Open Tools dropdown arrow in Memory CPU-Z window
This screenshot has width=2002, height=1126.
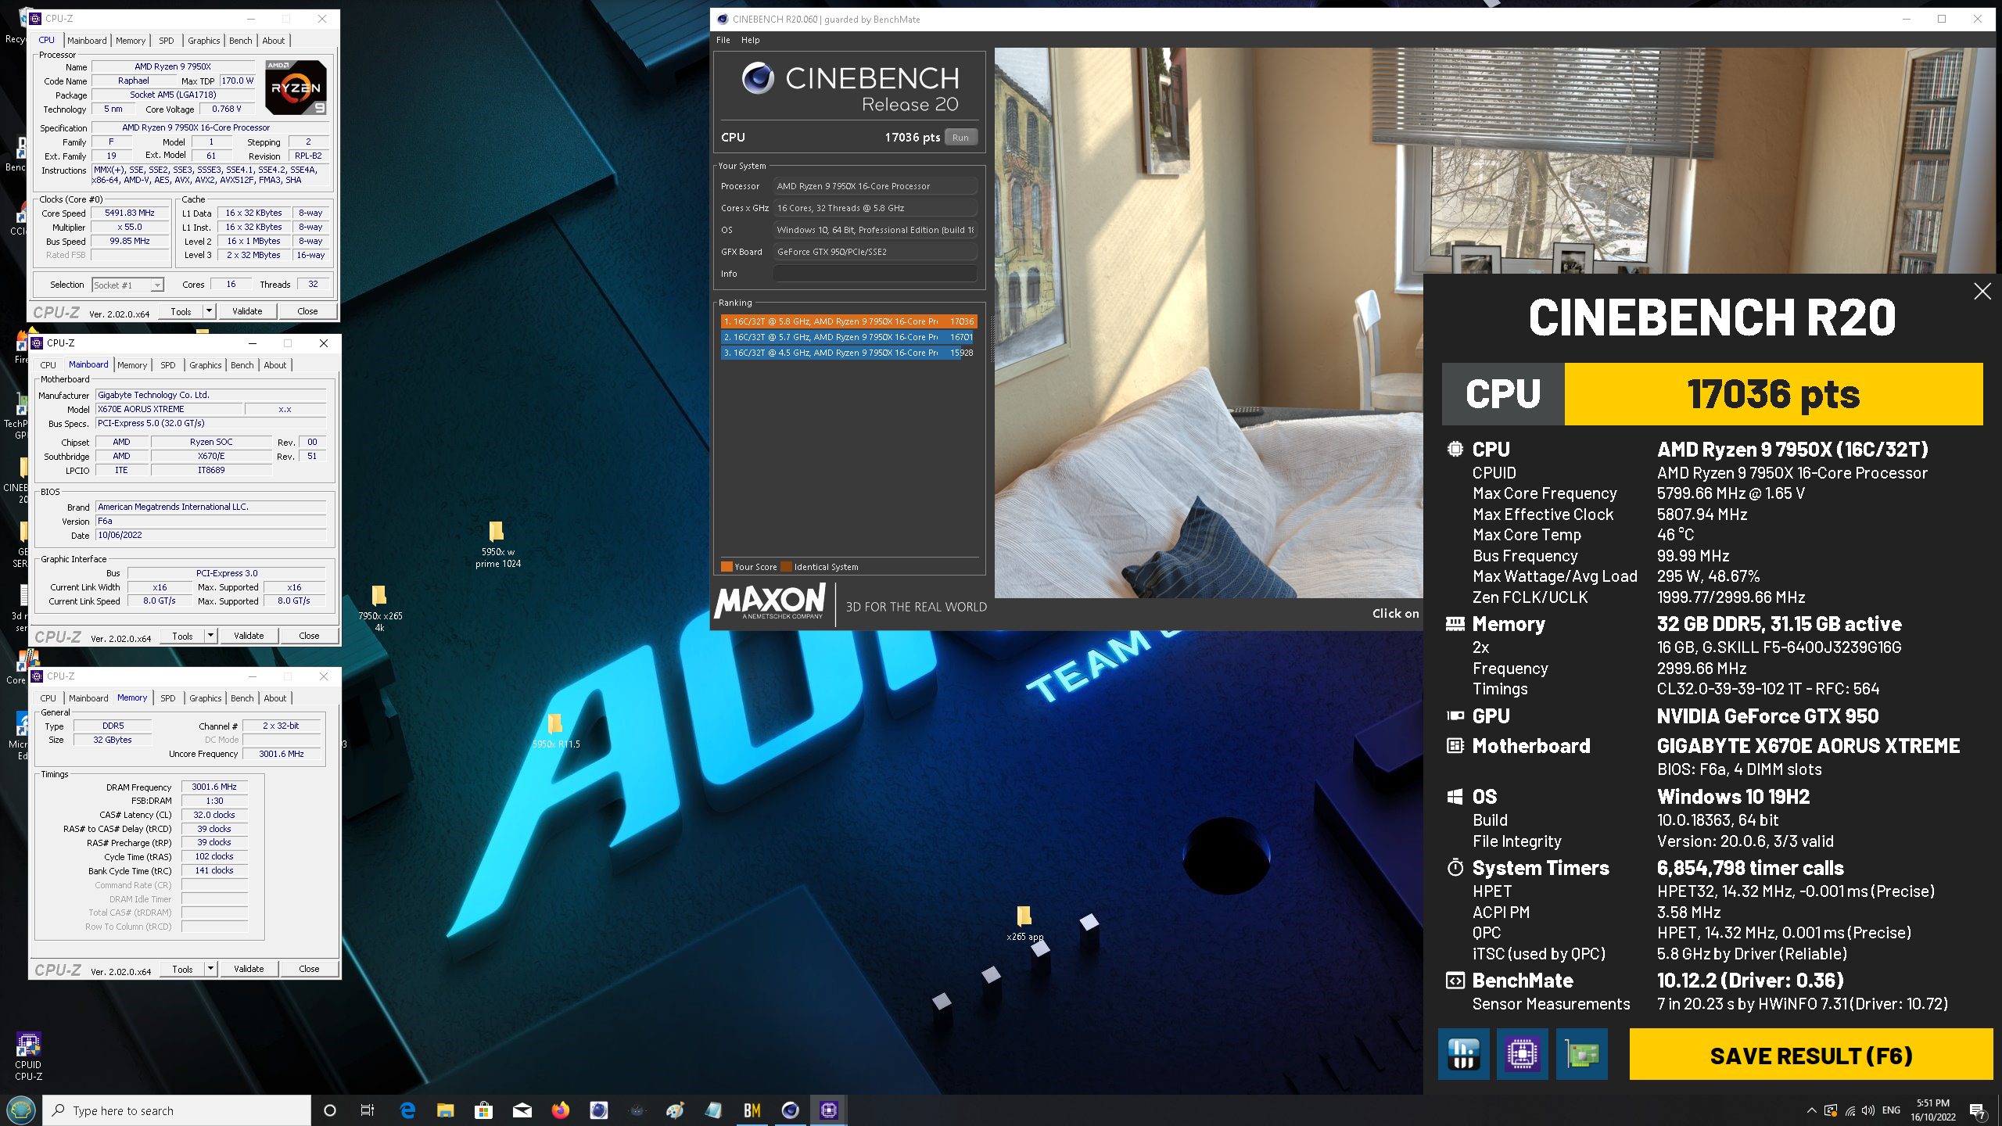click(x=210, y=969)
